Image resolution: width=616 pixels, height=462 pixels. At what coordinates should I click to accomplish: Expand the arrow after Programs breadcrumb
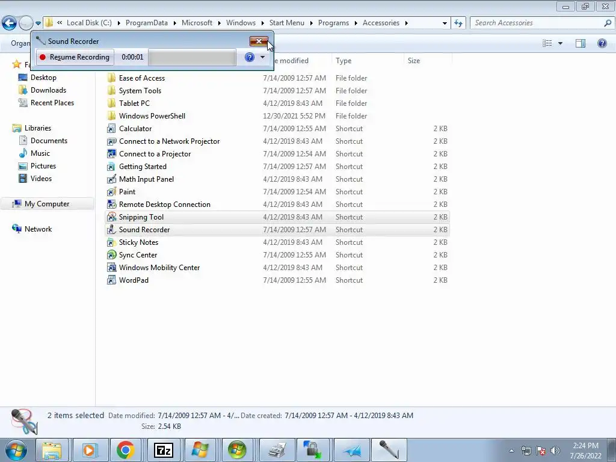[x=356, y=23]
